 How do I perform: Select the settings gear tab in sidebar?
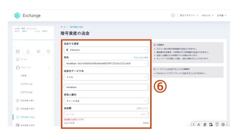pyautogui.click(x=38, y=51)
